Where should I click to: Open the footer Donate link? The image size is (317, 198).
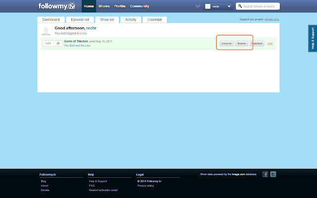[45, 190]
